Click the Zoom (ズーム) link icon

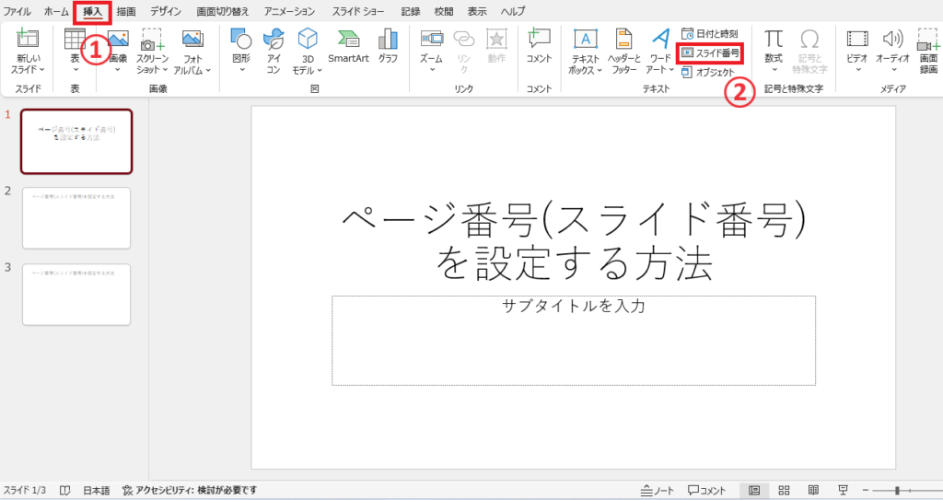(431, 39)
